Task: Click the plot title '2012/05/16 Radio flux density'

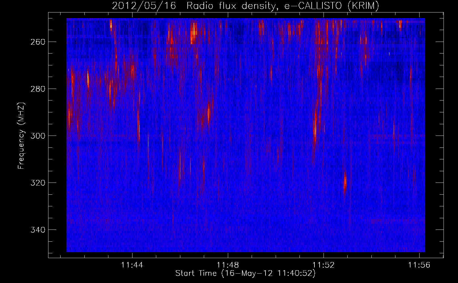Action: (x=245, y=6)
